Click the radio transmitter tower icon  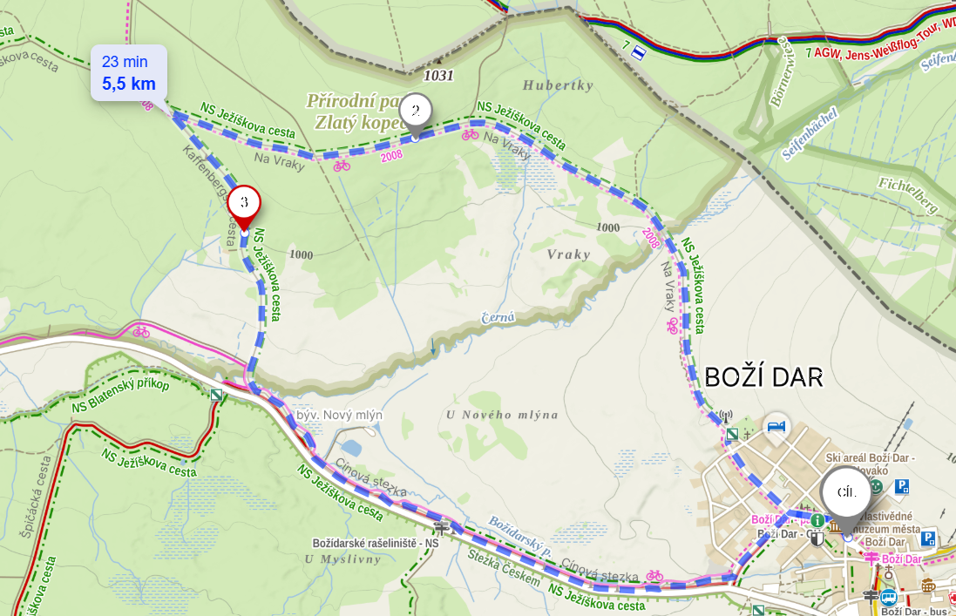726,417
